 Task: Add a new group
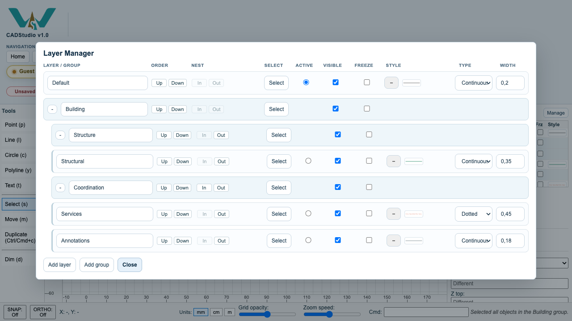pyautogui.click(x=97, y=265)
